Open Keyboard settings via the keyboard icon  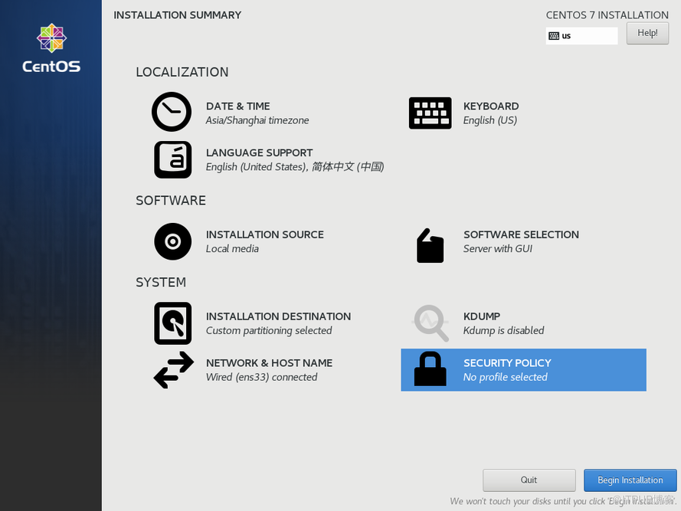[x=430, y=113]
